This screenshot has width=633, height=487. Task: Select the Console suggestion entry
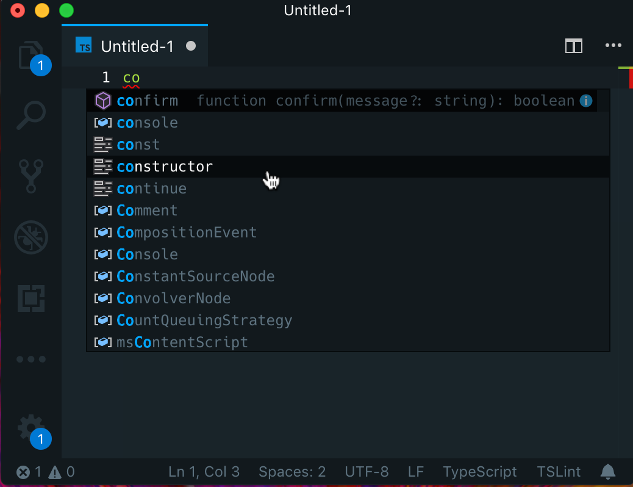147,254
